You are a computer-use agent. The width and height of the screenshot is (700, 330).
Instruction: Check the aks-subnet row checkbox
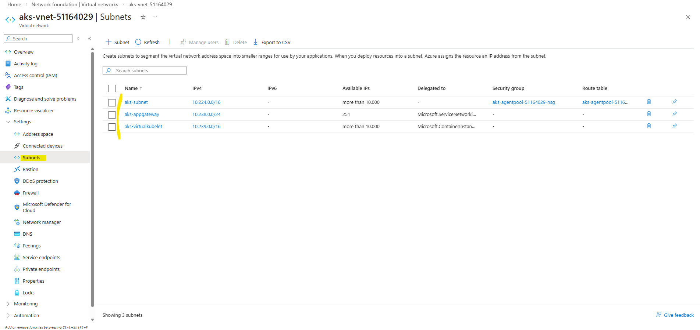point(112,103)
